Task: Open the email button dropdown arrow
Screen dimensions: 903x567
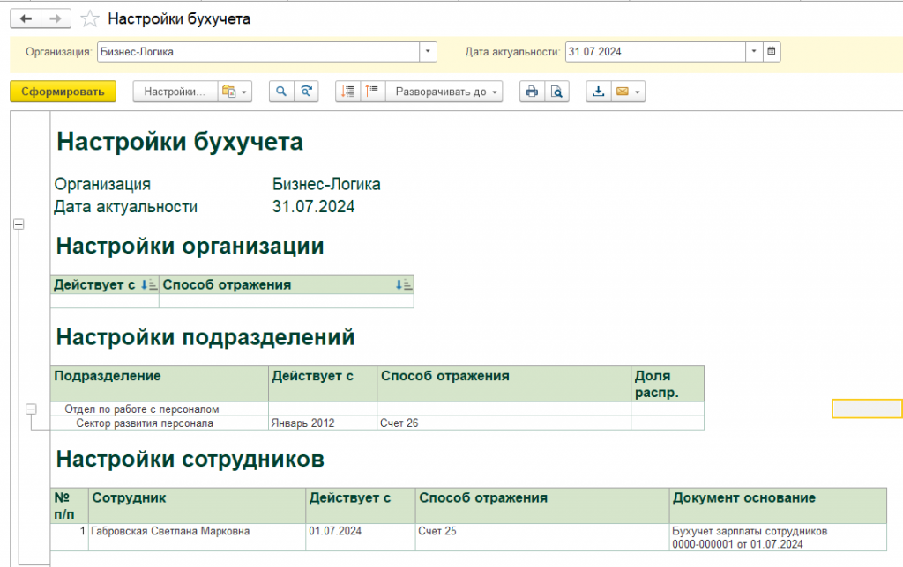Action: [x=638, y=92]
